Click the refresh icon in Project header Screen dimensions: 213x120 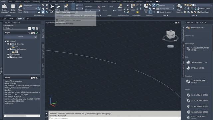click(x=37, y=33)
